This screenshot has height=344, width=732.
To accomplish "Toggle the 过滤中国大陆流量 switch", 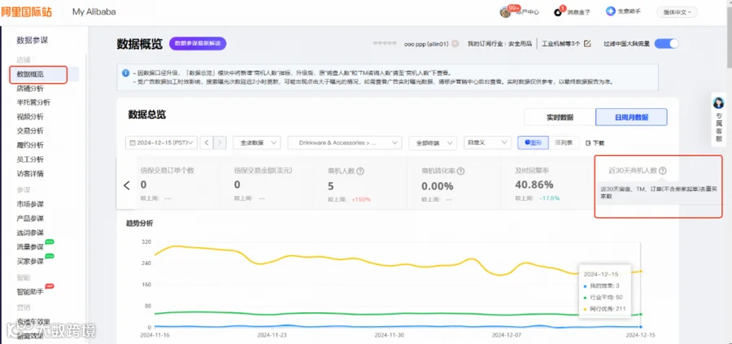I will tap(666, 43).
